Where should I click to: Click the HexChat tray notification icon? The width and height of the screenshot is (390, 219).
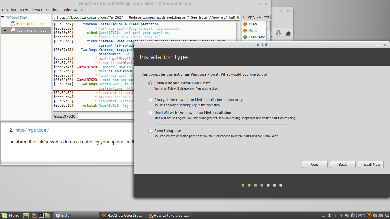pyautogui.click(x=369, y=215)
